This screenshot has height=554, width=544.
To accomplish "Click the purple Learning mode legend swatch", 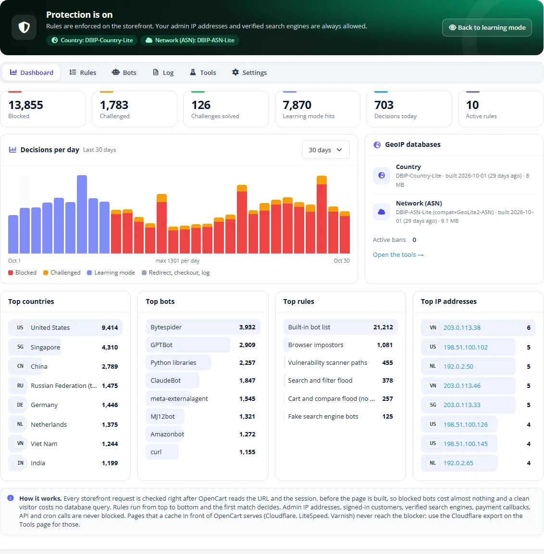I will 89,273.
